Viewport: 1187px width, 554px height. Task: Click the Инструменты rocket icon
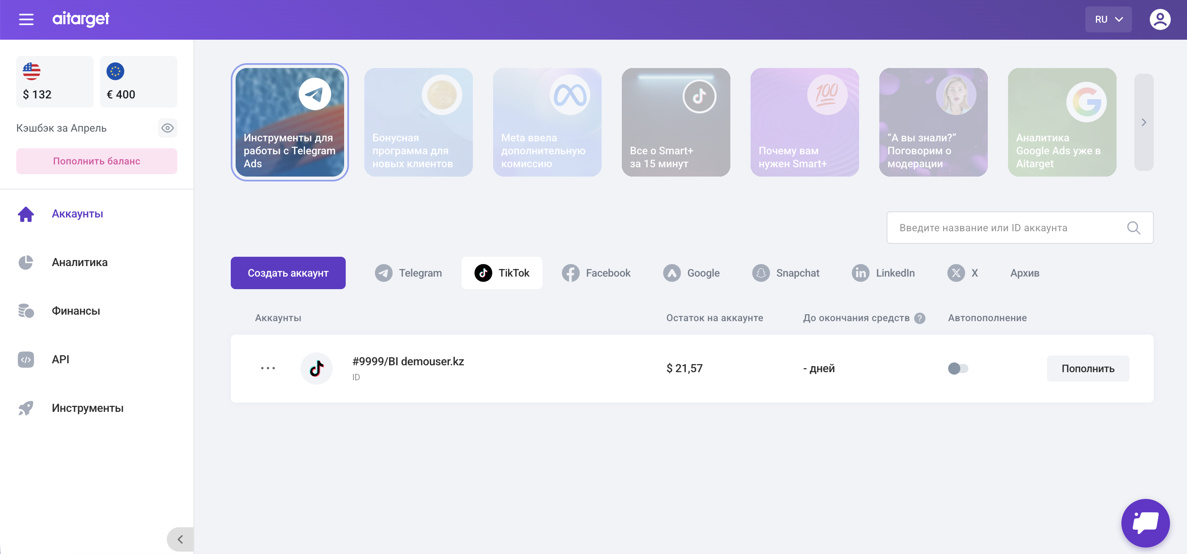click(x=26, y=408)
